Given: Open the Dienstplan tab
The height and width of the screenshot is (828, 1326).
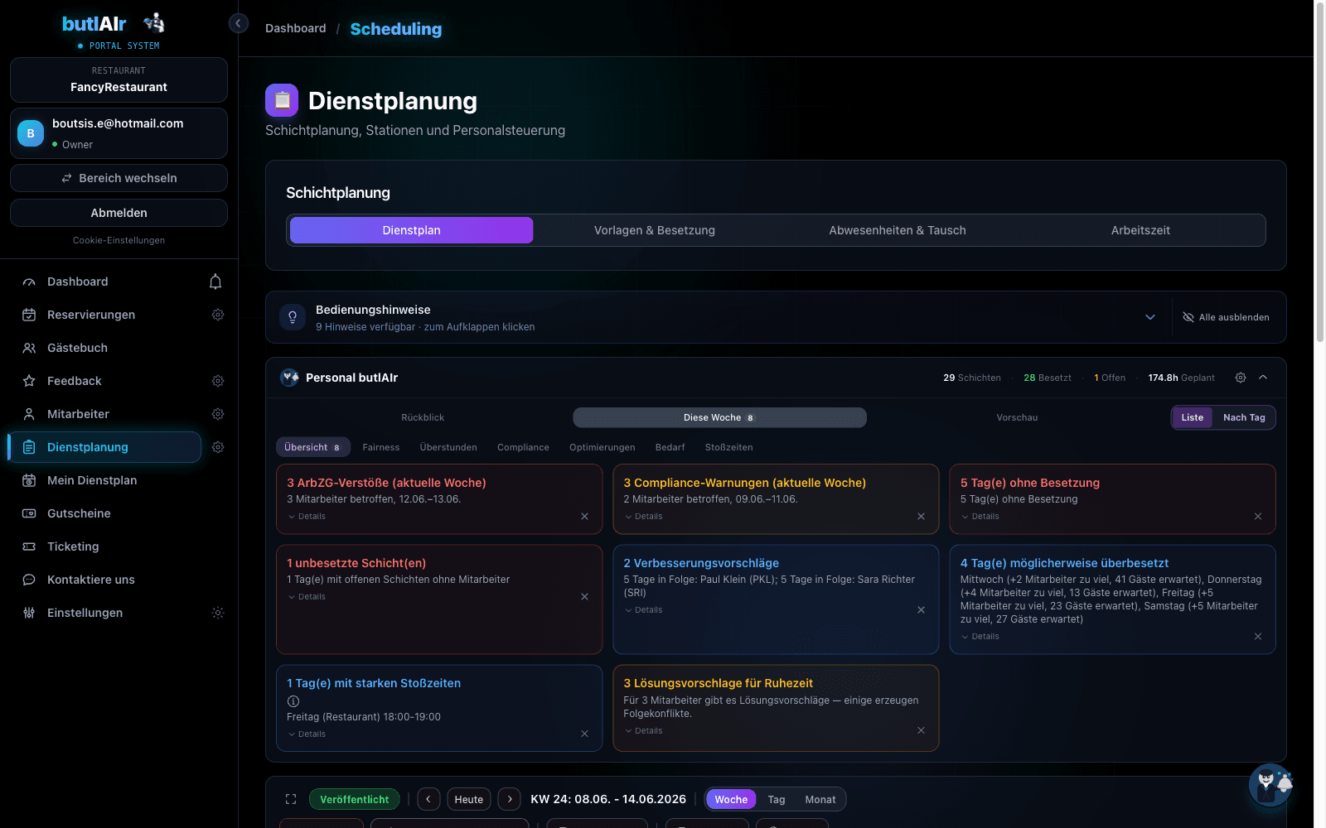Looking at the screenshot, I should [411, 230].
